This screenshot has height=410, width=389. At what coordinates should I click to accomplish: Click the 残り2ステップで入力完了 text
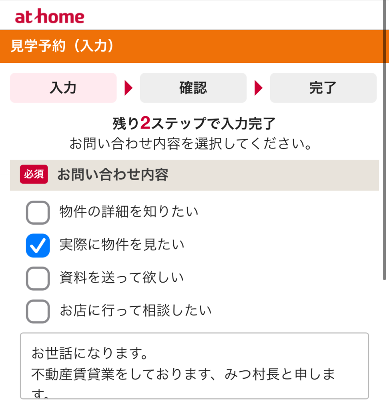[194, 124]
